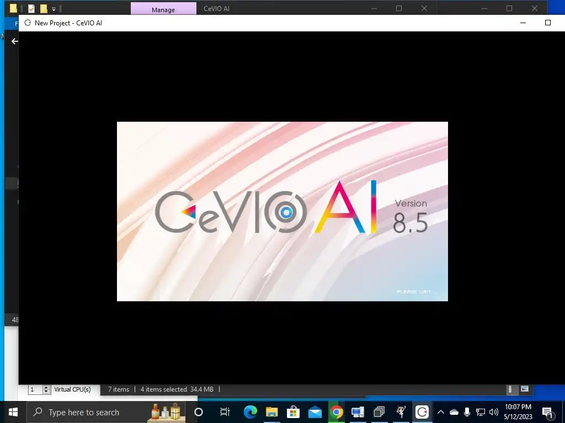Increase the Virtual CPU(s) stepper value
The width and height of the screenshot is (565, 423).
tap(46, 387)
